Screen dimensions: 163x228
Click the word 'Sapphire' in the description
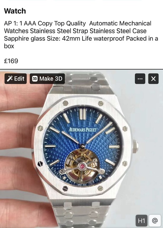16,39
